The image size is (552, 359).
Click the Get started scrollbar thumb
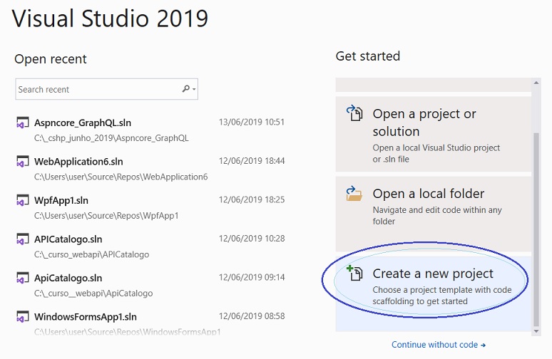point(536,229)
